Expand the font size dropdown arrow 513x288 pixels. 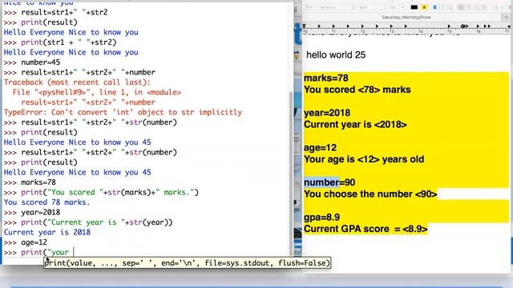403,7
